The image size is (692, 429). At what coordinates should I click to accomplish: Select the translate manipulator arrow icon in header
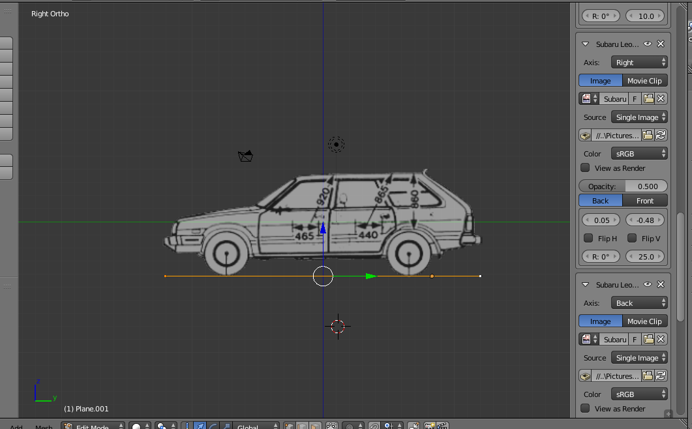200,426
